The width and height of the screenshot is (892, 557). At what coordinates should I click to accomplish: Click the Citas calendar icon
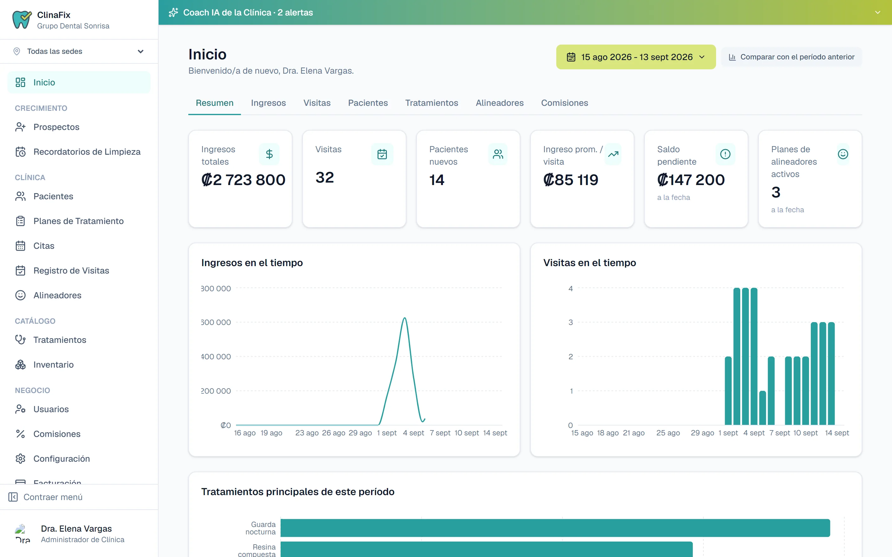tap(20, 246)
